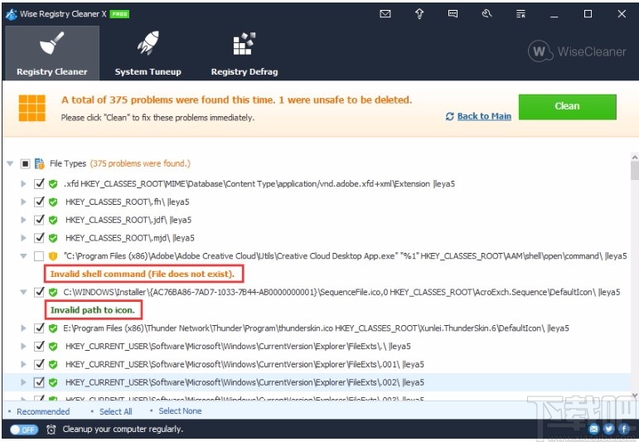Expand the thunderskin.ico row

[24, 328]
